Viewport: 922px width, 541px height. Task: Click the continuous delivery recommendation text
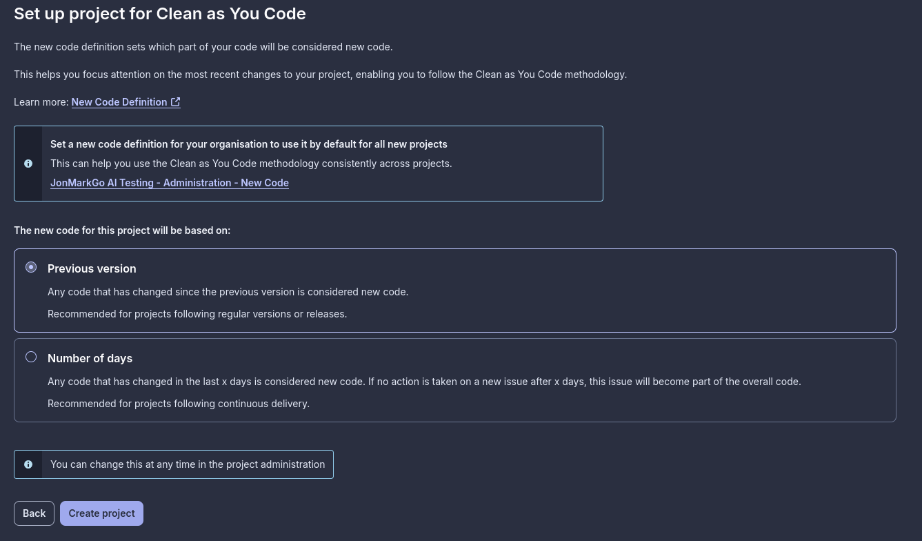coord(179,404)
